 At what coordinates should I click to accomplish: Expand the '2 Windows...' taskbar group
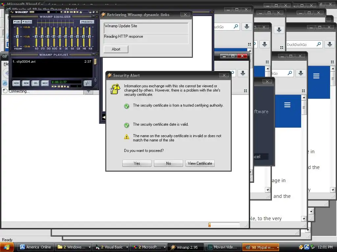pos(90,247)
